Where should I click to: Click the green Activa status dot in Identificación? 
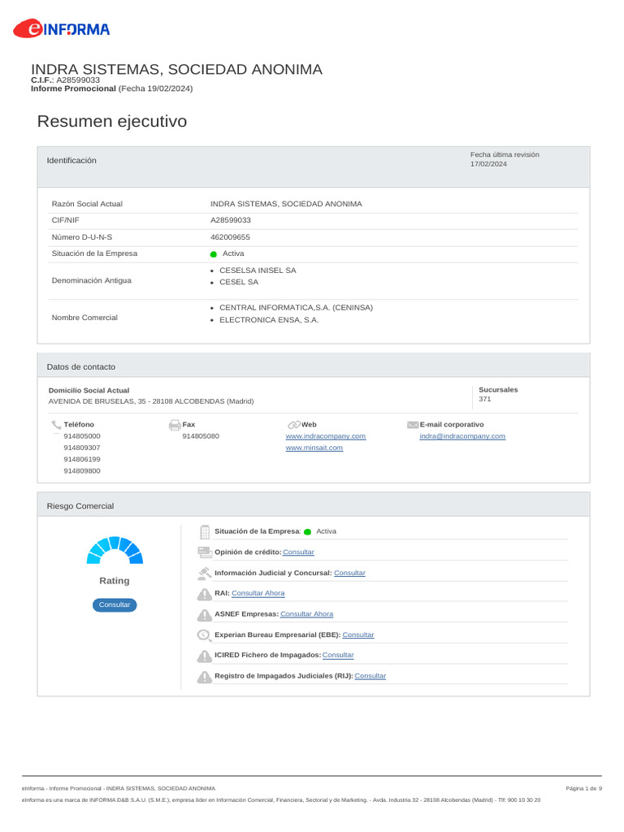pyautogui.click(x=214, y=254)
